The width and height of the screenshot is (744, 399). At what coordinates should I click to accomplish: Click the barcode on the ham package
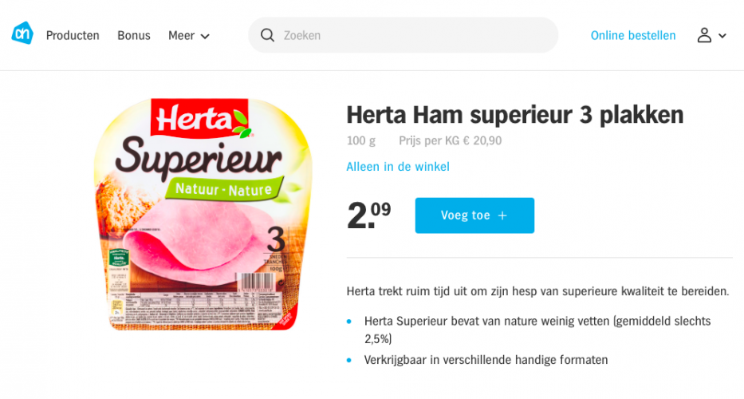point(258,282)
